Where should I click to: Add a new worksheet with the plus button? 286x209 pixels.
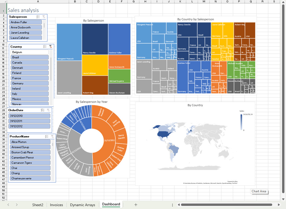(x=136, y=205)
